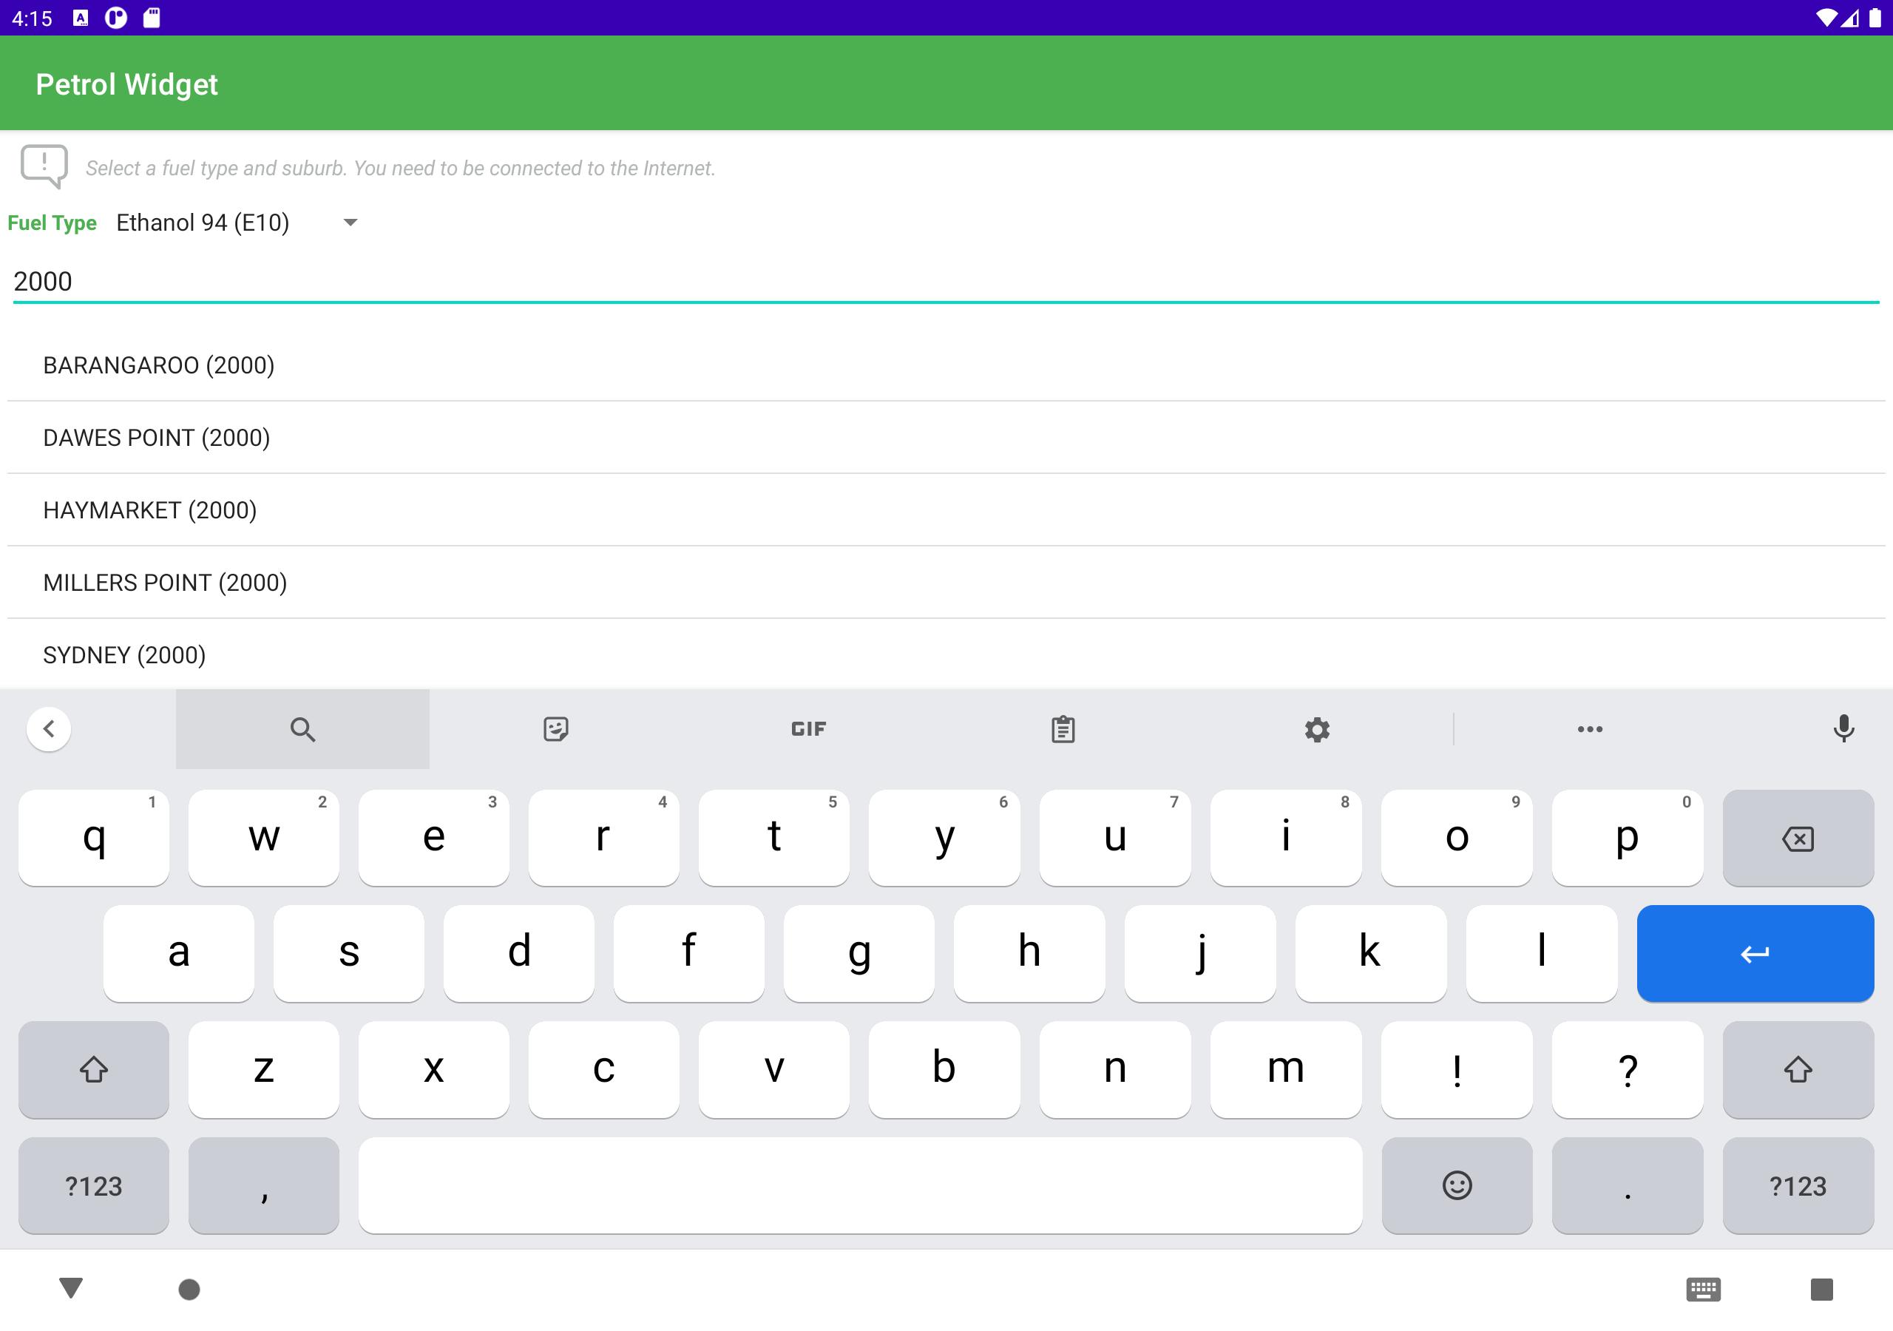The width and height of the screenshot is (1893, 1331).
Task: Tap the blue enter key
Action: 1755,954
